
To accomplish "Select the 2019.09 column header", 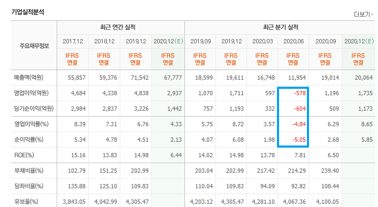I will pyautogui.click(x=200, y=42).
